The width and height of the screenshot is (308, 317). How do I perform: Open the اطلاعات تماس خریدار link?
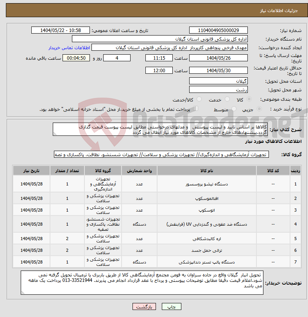pyautogui.click(x=69, y=48)
